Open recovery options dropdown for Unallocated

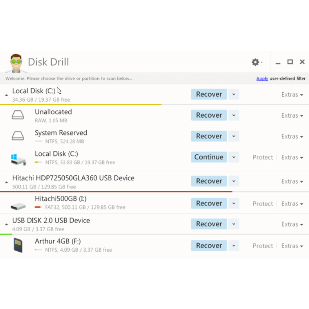pos(234,115)
